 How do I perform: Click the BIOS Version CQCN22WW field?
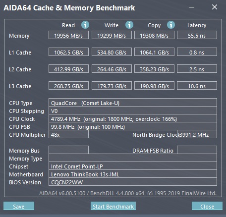[133, 182]
